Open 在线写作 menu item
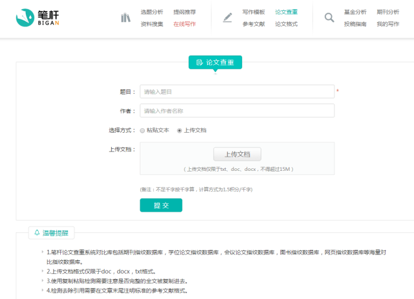414x299 pixels. point(184,24)
